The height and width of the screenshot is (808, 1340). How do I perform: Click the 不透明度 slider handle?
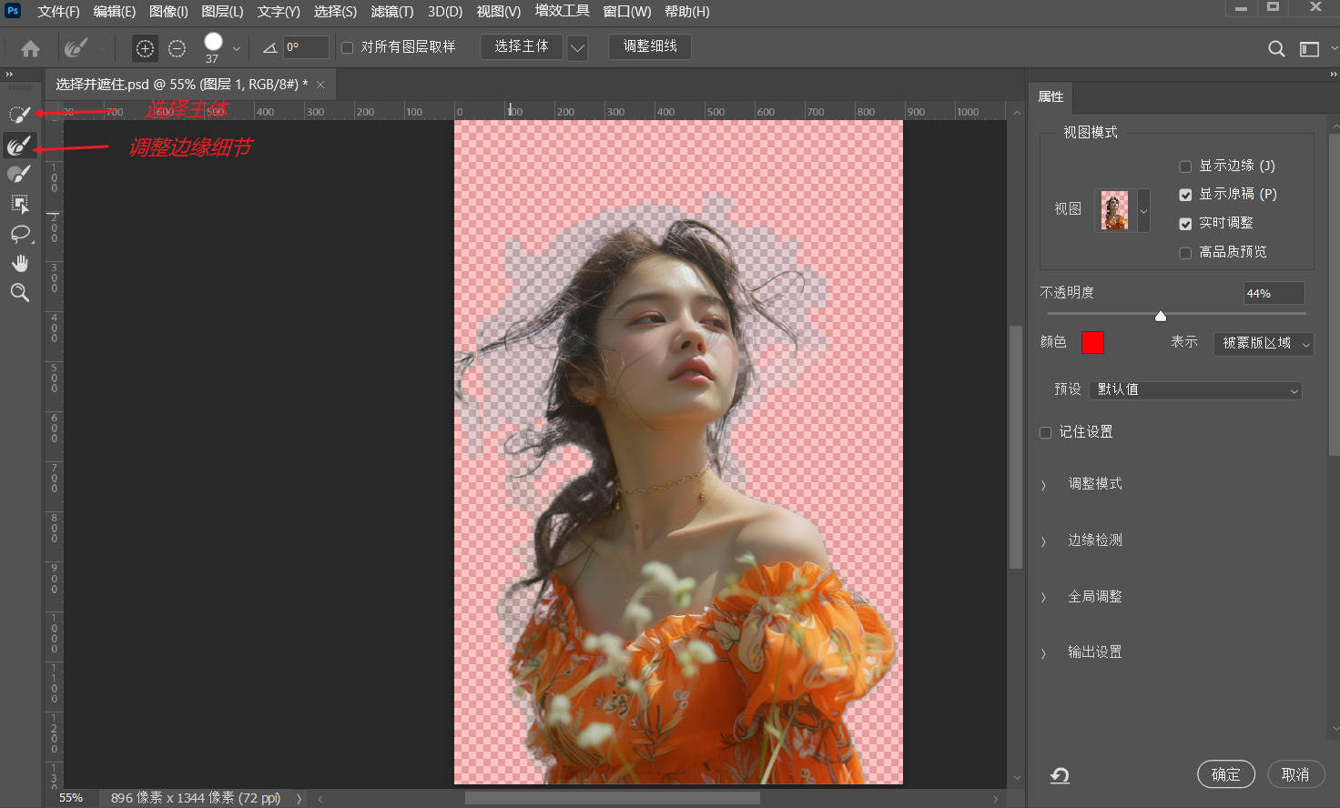coord(1160,316)
